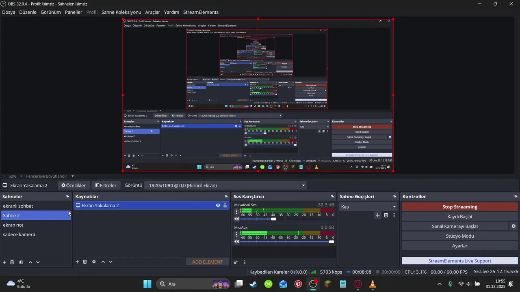Open the Araçlar menu
This screenshot has width=520, height=292.
[152, 12]
